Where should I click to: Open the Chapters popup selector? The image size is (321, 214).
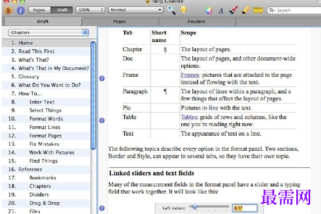pos(48,33)
